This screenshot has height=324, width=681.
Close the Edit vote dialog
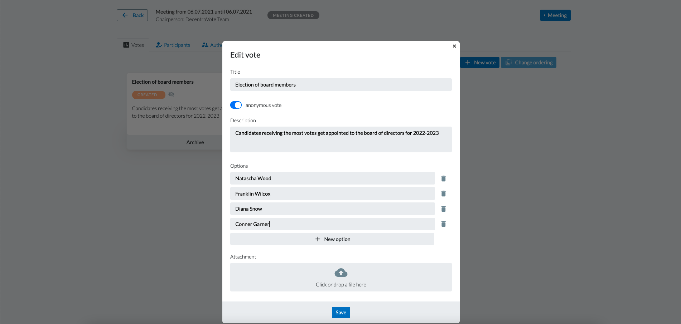click(x=454, y=46)
